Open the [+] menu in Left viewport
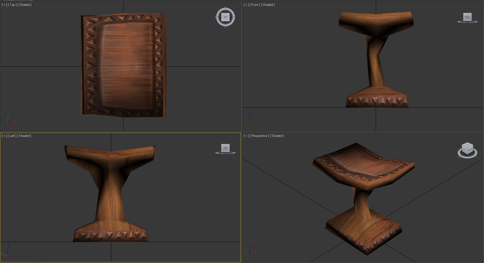484x263 pixels. click(4, 136)
